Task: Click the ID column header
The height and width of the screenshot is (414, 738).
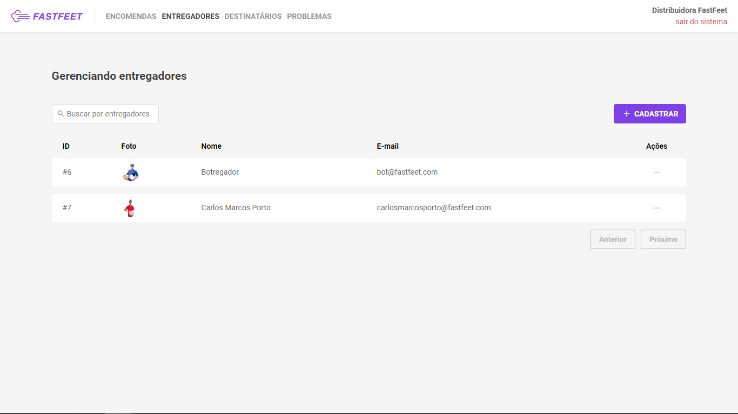Action: 66,146
